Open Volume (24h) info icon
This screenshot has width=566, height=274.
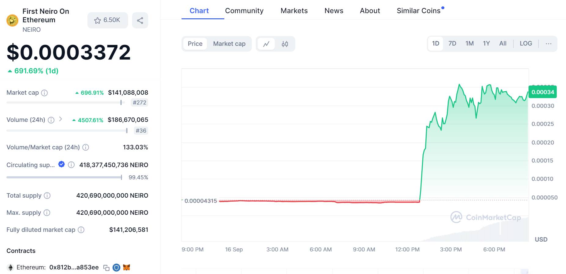click(51, 120)
